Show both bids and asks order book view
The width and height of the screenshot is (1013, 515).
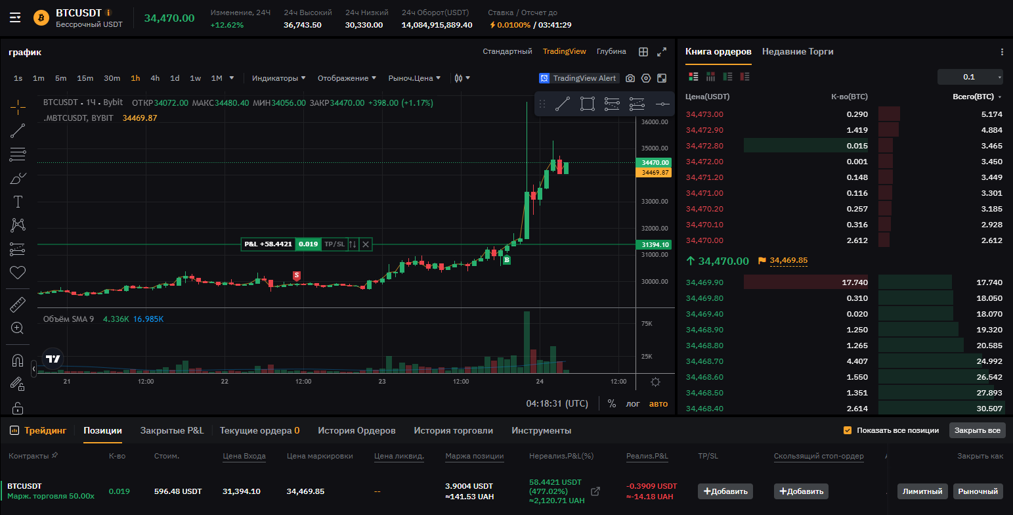tap(693, 77)
